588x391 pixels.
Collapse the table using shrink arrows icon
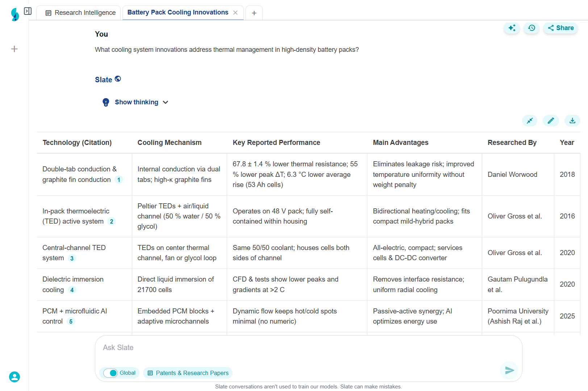click(x=530, y=121)
